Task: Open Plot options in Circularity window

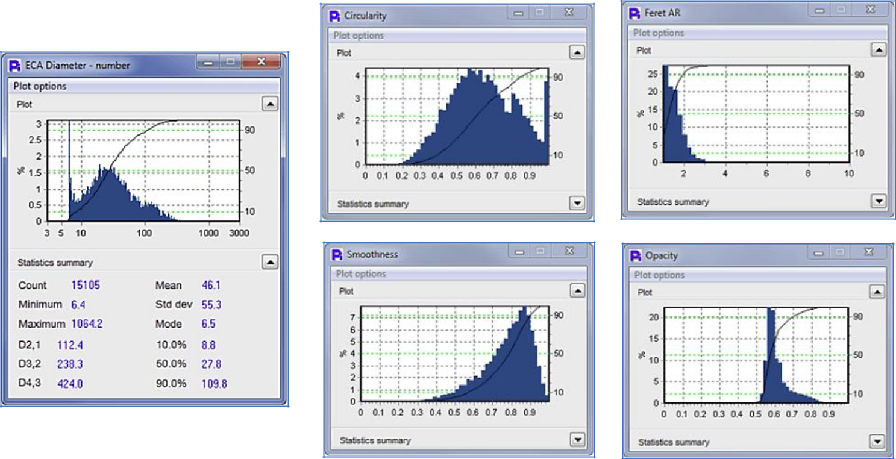Action: pyautogui.click(x=457, y=36)
